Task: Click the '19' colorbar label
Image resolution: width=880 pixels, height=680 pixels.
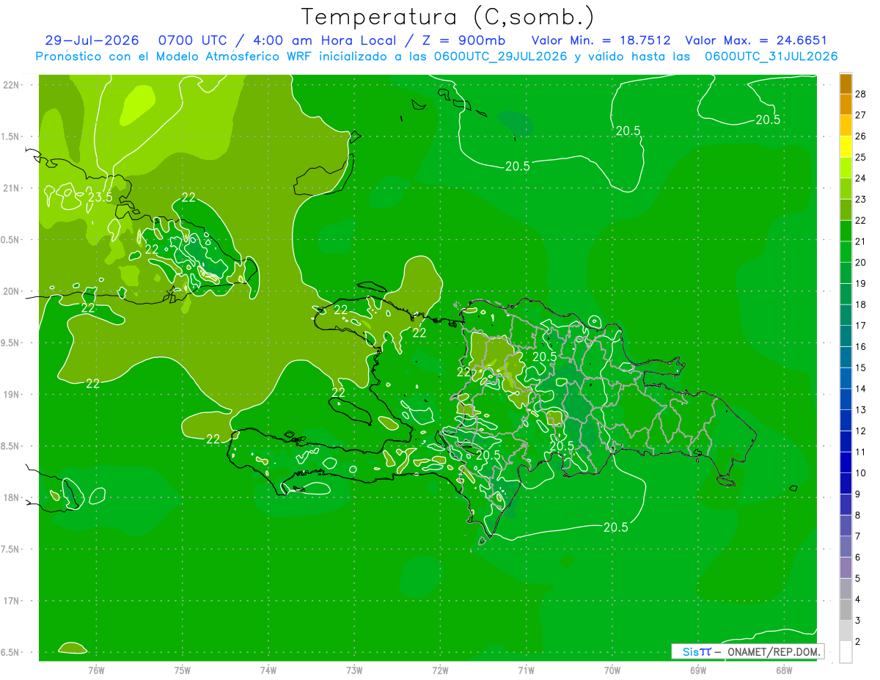Action: 860,284
